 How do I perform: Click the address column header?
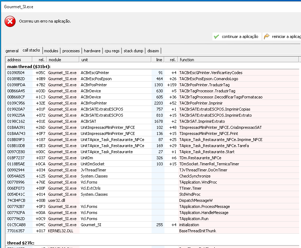click(19, 60)
